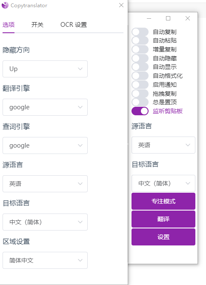Click the Copytranslator logo icon
This screenshot has width=206, height=285.
(5, 5)
